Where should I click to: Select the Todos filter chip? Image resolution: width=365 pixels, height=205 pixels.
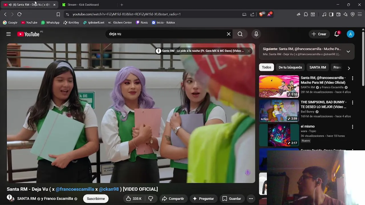(x=267, y=67)
